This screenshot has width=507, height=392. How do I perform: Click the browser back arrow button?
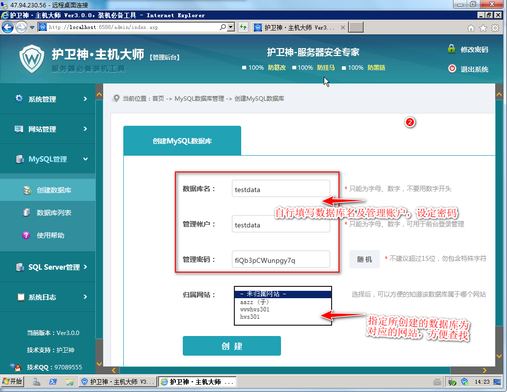(x=8, y=28)
